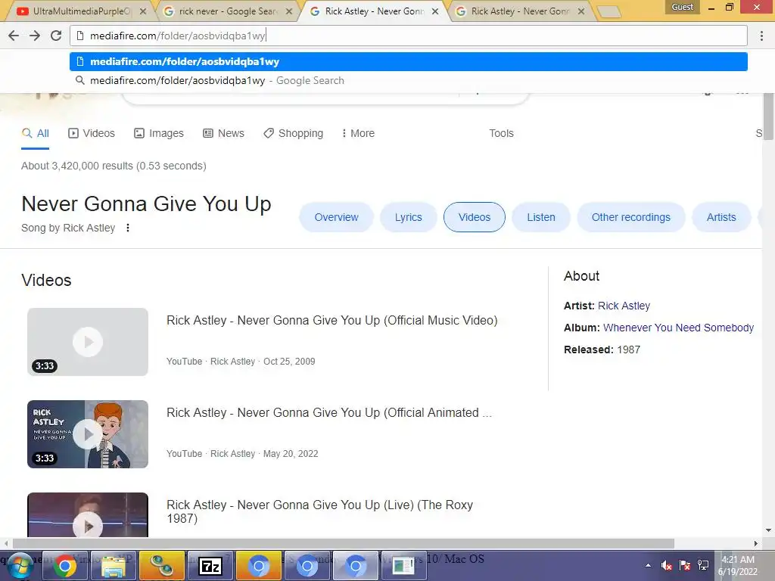Open the 'Live) (The Roxy 1987)' video title
Screen dimensions: 775x581
(320, 511)
